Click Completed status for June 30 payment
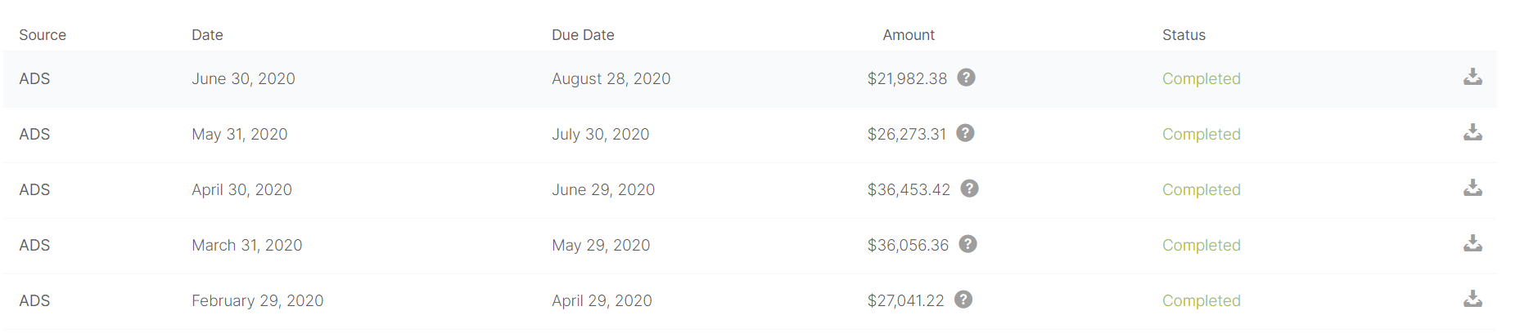The width and height of the screenshot is (1520, 333). [x=1201, y=79]
